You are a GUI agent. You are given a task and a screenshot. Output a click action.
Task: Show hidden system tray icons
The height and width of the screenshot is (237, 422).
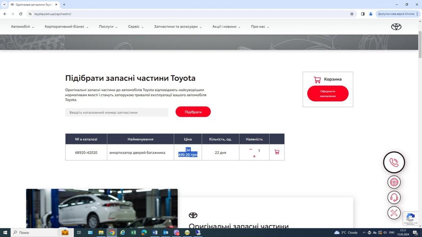point(364,232)
